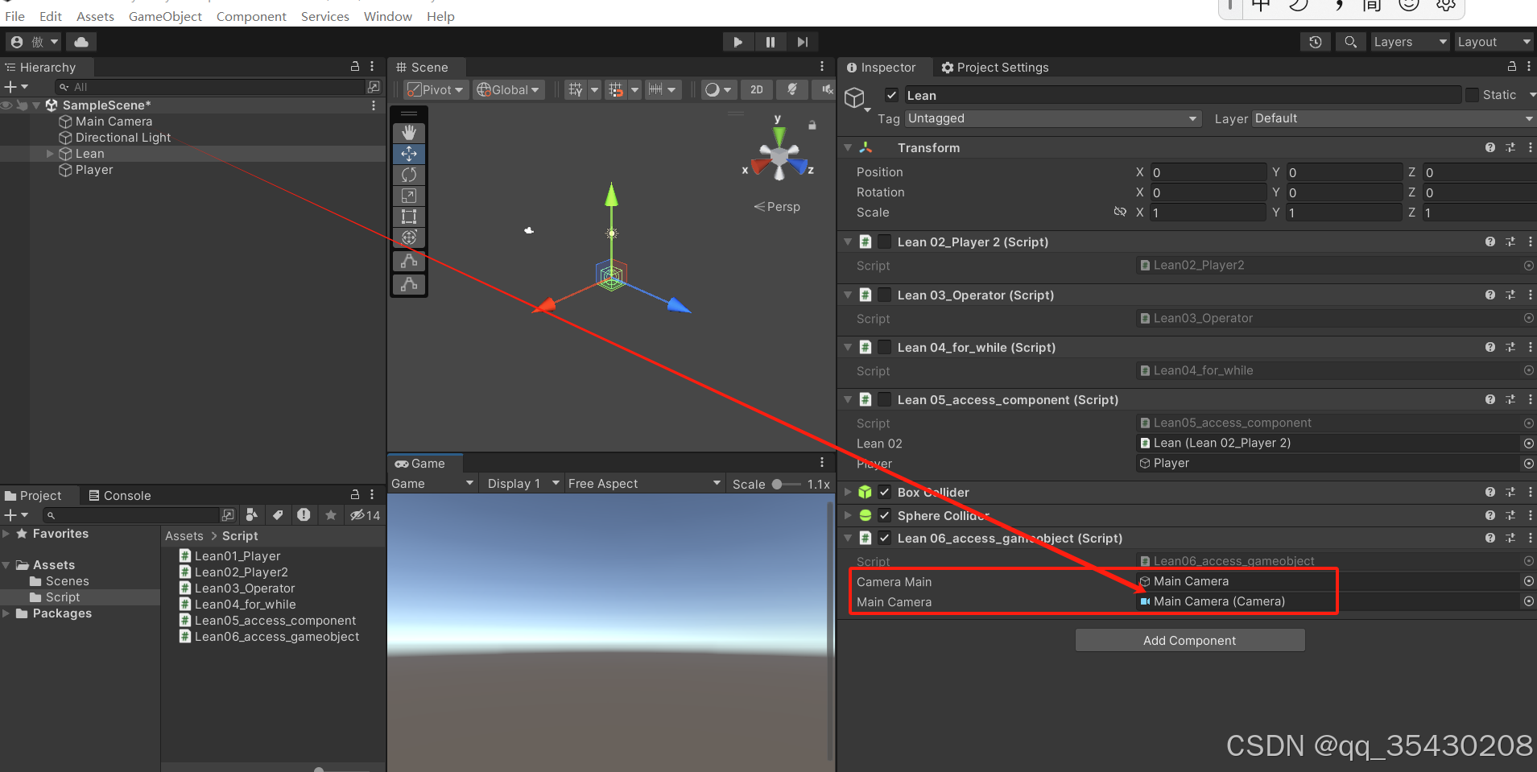Click object picker for Camera Main field

tap(1528, 581)
